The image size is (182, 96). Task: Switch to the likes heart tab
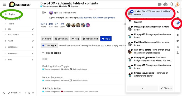[x=178, y=23]
